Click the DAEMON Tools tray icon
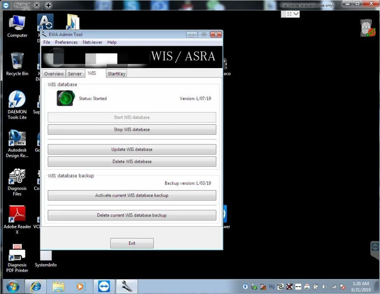 click(x=245, y=287)
